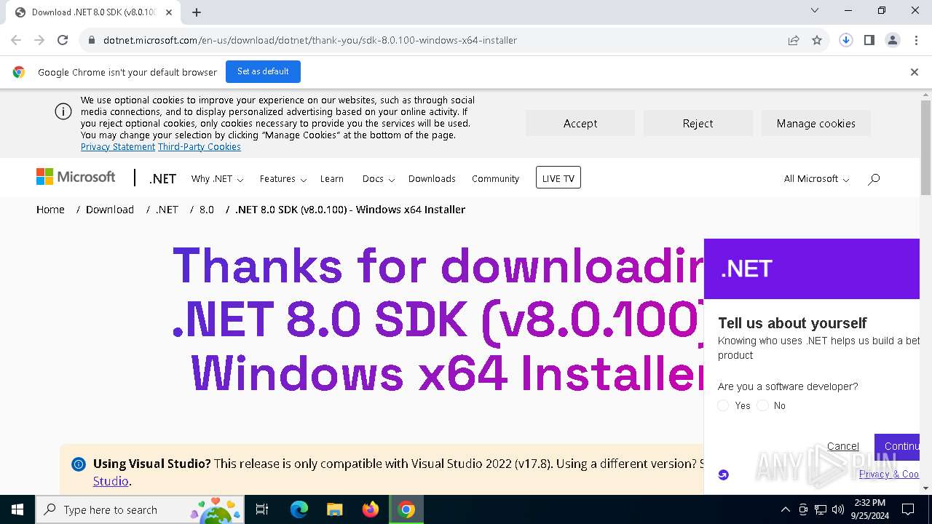Open the Windows Start button
The width and height of the screenshot is (932, 524).
[x=17, y=509]
